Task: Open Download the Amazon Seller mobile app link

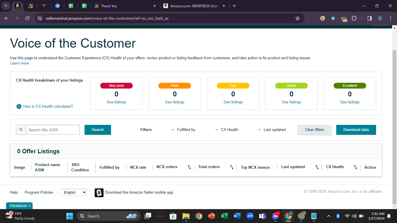Action: [139, 192]
